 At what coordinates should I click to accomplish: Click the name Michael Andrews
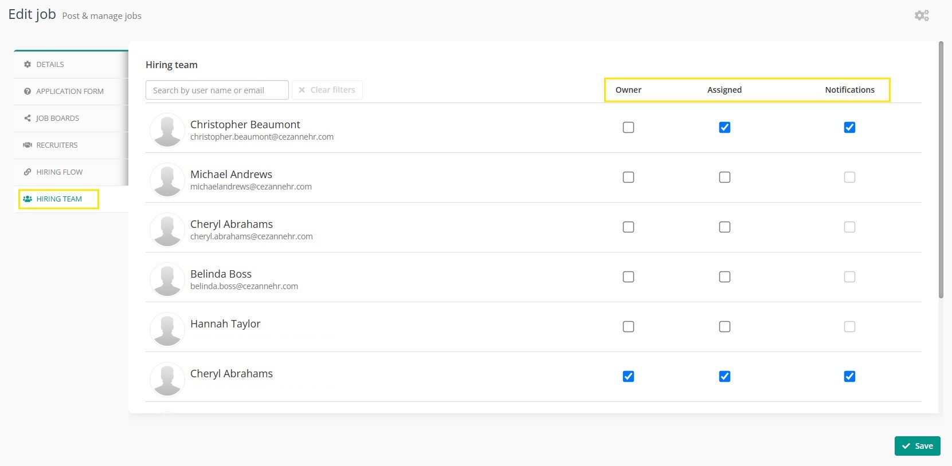point(231,174)
